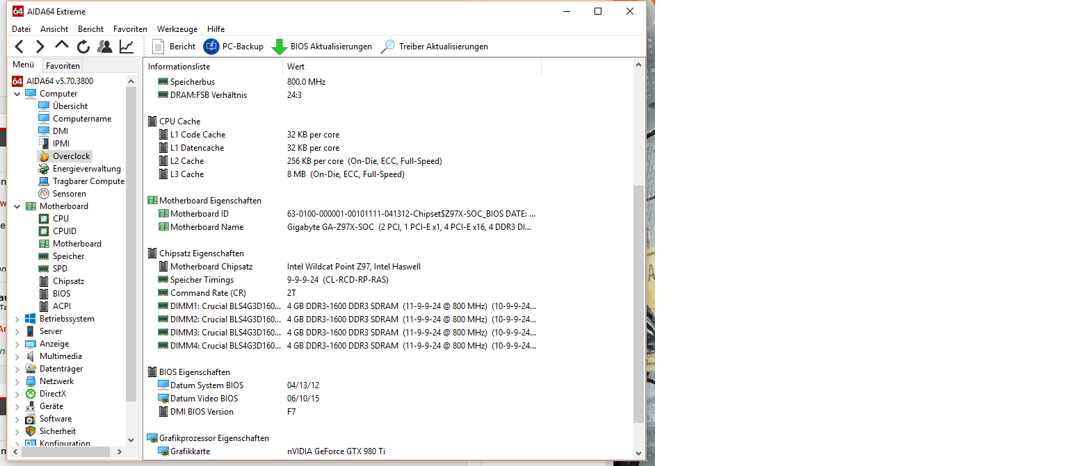The width and height of the screenshot is (1068, 466).
Task: Select Übersicht in the tree
Action: (x=70, y=106)
